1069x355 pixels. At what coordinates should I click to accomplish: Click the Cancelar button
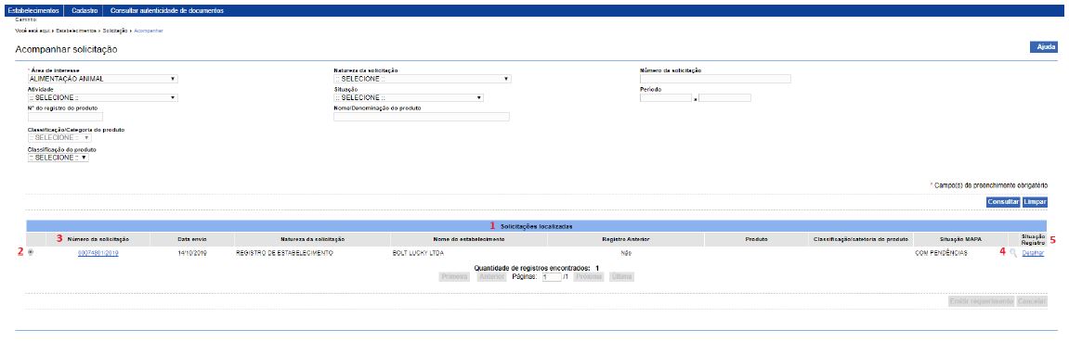pyautogui.click(x=1032, y=301)
